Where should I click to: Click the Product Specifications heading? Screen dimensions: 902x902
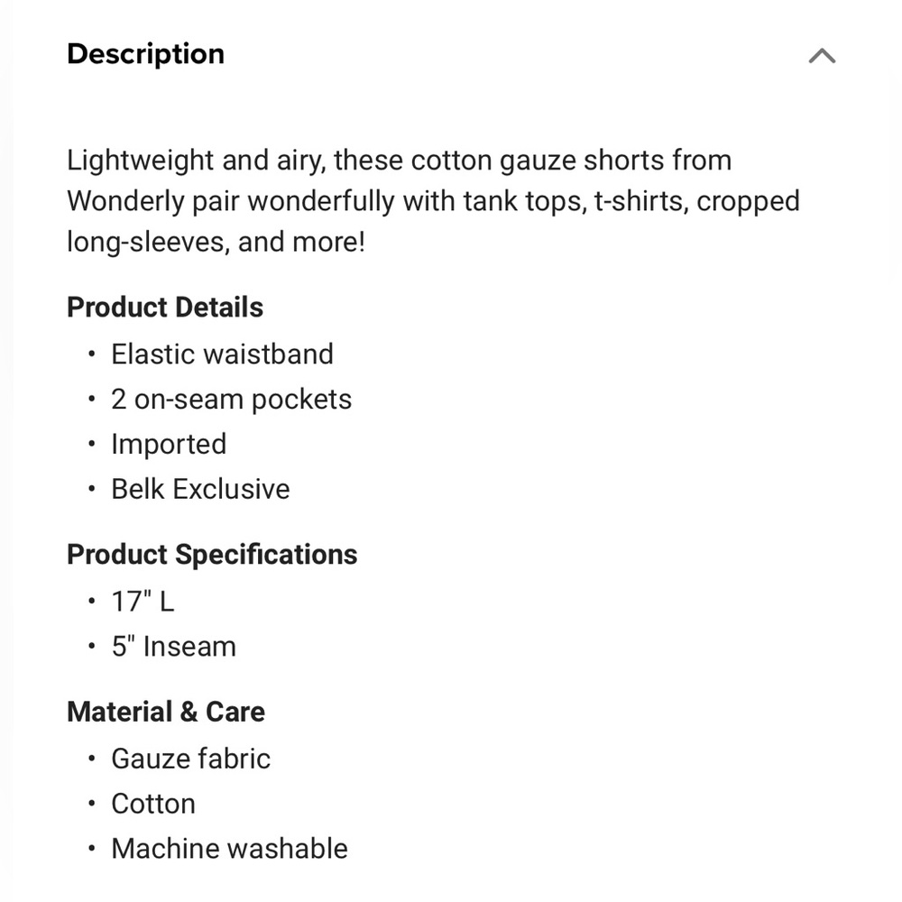point(212,555)
